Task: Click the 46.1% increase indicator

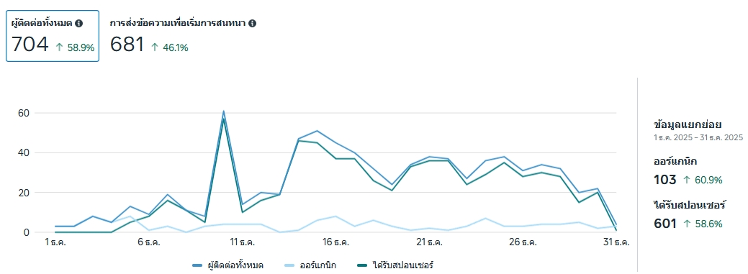Action: [169, 47]
